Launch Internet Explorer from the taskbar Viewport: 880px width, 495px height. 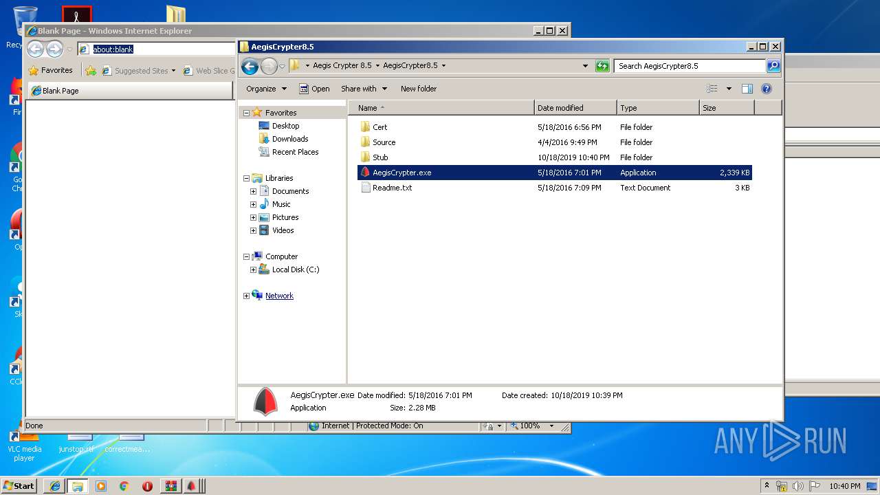55,486
